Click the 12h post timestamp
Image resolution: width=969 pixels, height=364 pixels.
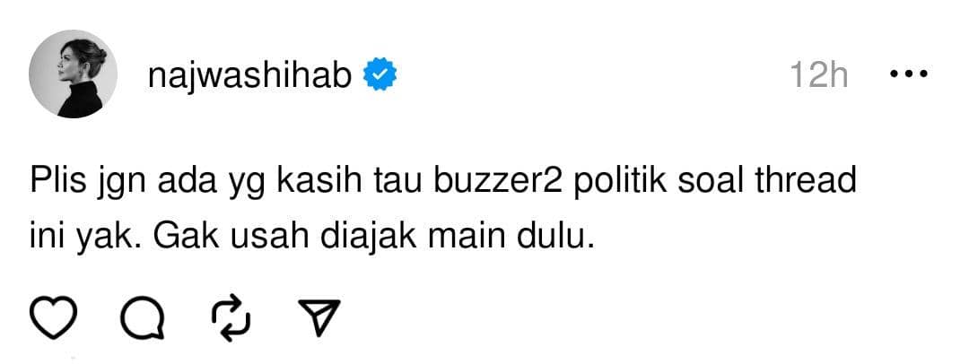(x=819, y=75)
